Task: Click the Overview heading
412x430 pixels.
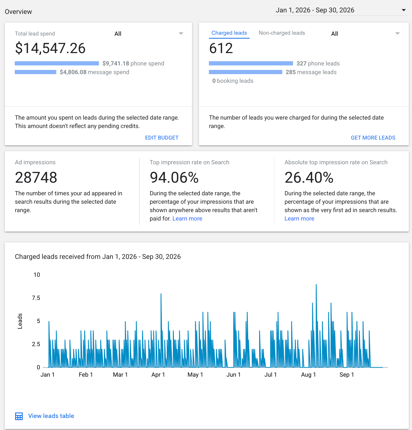Action: click(x=18, y=12)
